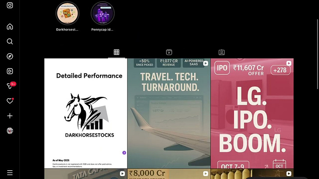Click reel icon on Tata Capital post
This screenshot has height=179, width=319.
[122, 174]
